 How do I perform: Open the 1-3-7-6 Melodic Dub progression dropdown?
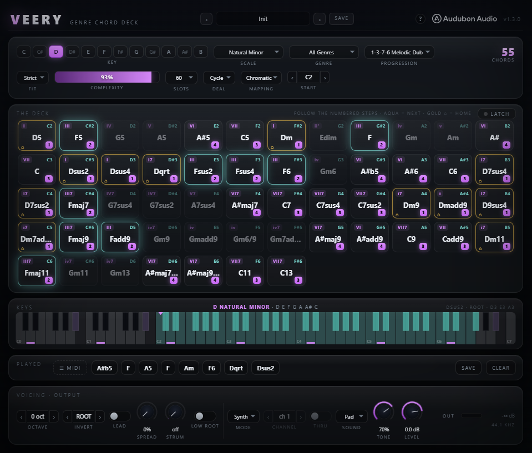tap(399, 52)
